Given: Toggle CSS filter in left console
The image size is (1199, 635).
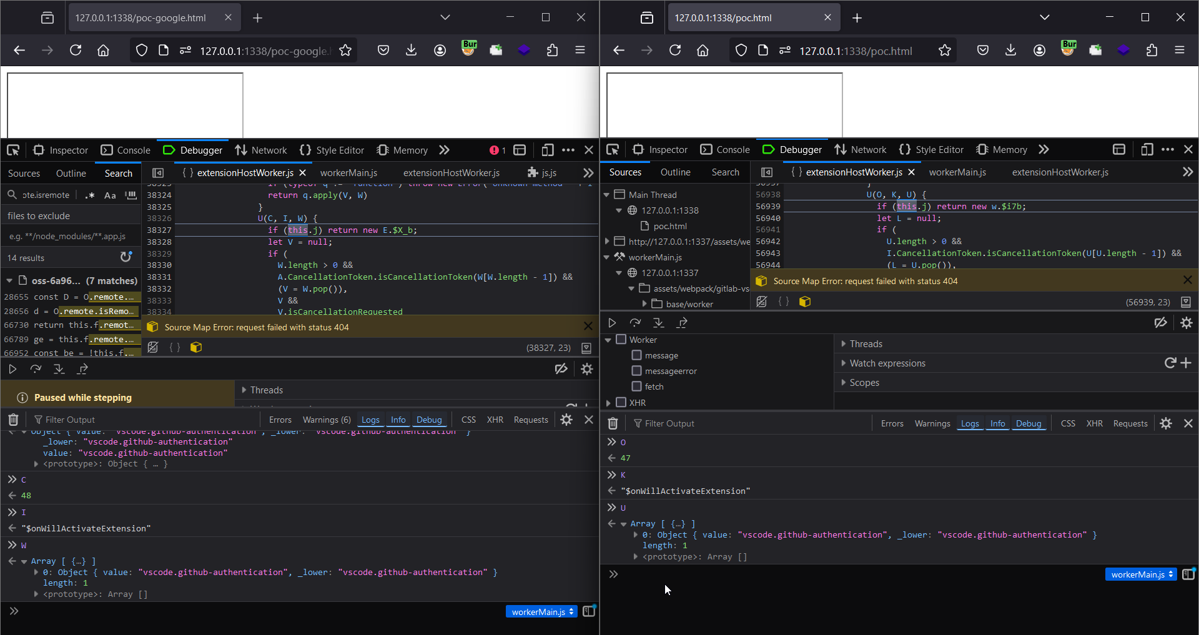Looking at the screenshot, I should [468, 420].
